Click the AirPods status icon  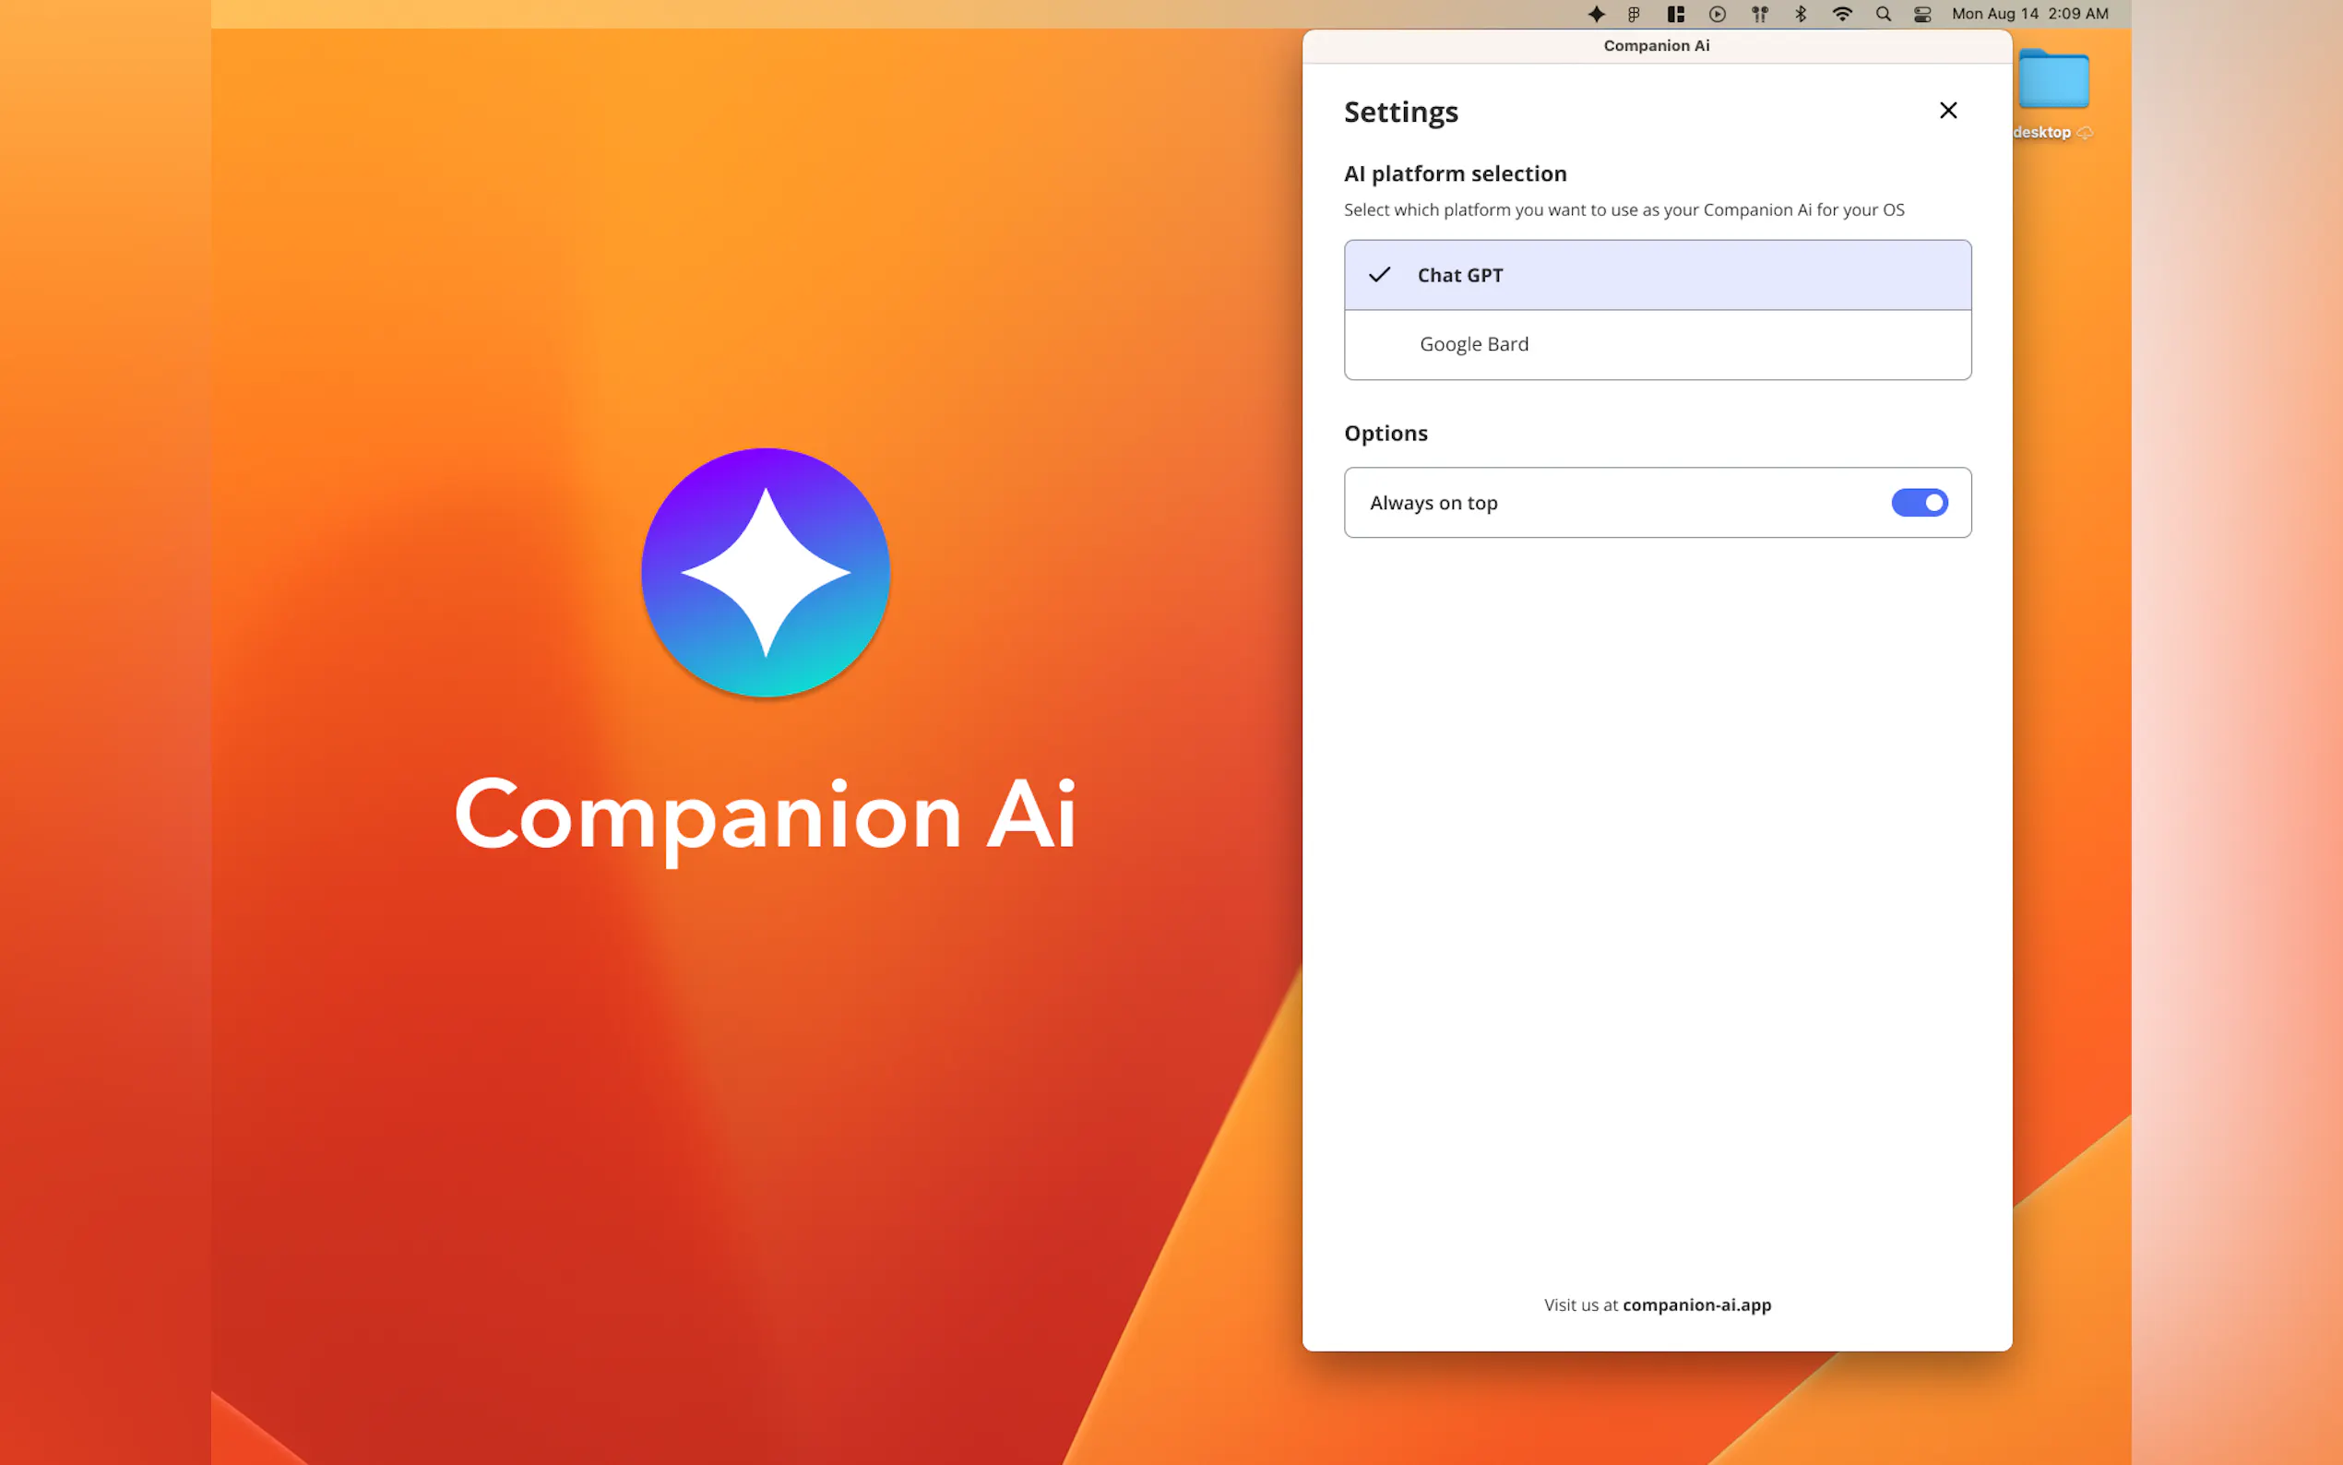click(1760, 14)
